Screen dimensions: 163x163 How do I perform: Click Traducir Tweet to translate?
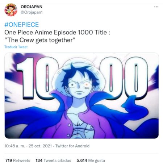pyautogui.click(x=16, y=47)
